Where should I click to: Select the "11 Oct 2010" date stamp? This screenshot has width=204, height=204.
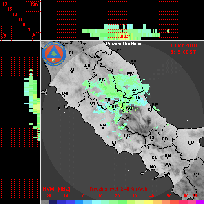(x=182, y=46)
